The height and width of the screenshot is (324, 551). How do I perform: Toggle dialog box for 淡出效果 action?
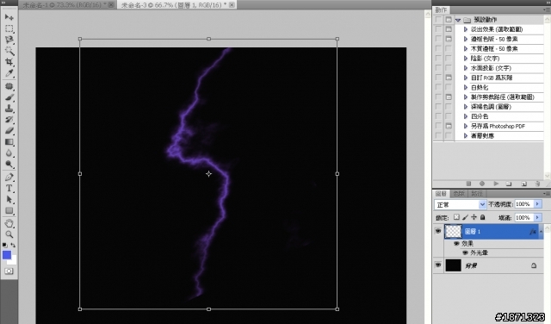pyautogui.click(x=449, y=29)
